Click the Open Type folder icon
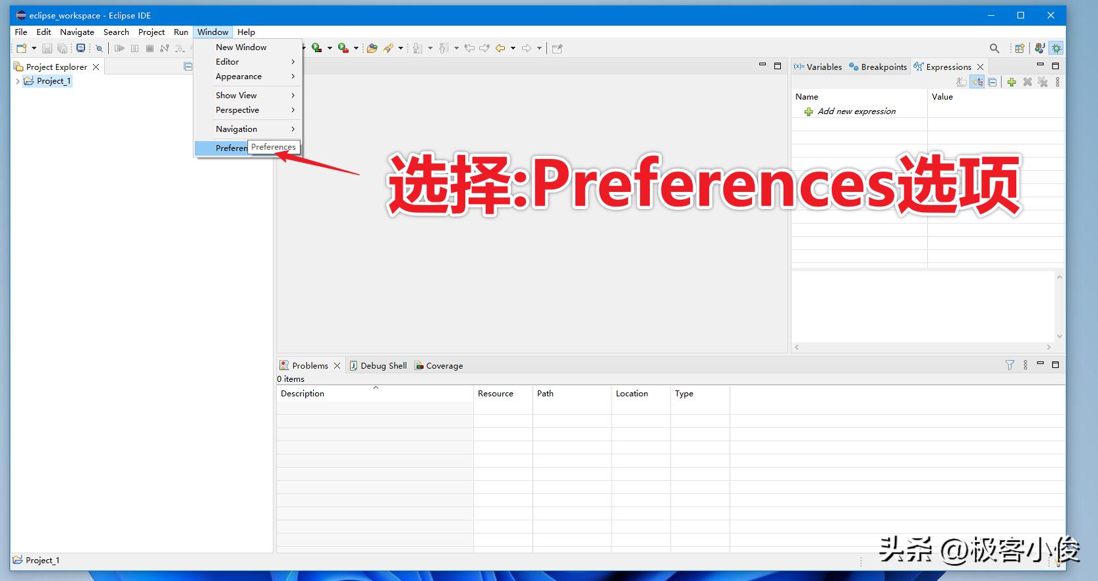This screenshot has width=1098, height=581. [372, 48]
